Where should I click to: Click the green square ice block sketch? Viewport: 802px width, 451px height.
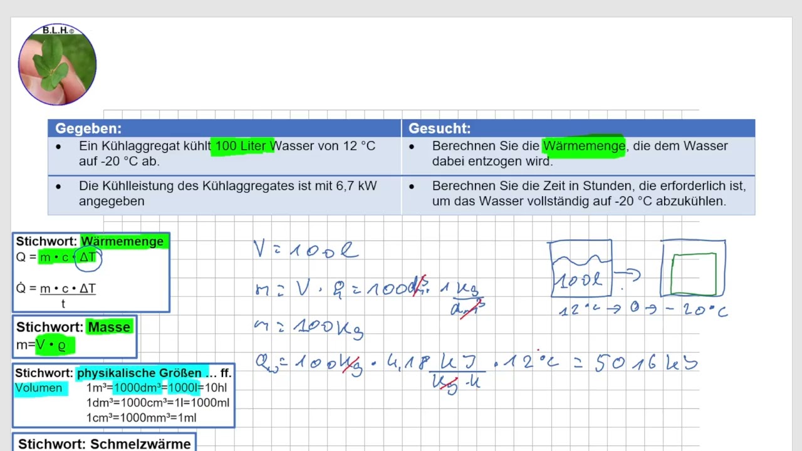coord(694,274)
